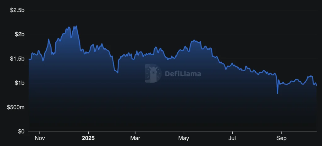Select the $500m y-axis label

[x=16, y=107]
